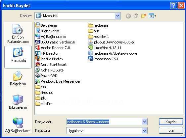Image resolution: width=186 pixels, height=138 pixels.
Task: Open the Views menu icon
Action: (153, 16)
